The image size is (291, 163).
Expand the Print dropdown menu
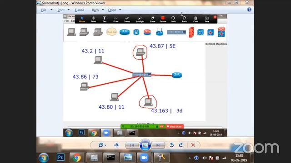pyautogui.click(x=69, y=10)
